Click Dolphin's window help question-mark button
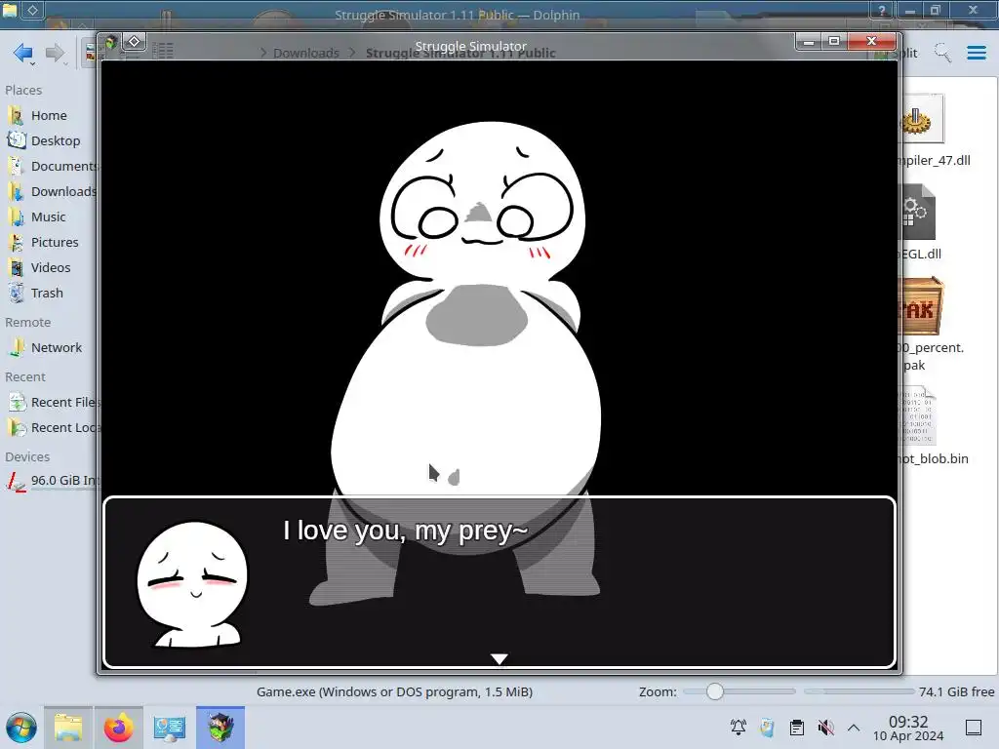Screen dimensions: 999x749 point(882,10)
